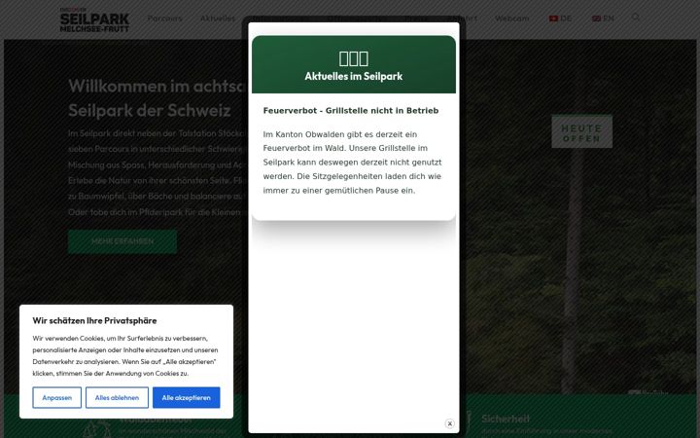Screen dimensions: 700x438
Task: Click the Seilpark Melchsee-Frutt logo
Action: (94, 19)
